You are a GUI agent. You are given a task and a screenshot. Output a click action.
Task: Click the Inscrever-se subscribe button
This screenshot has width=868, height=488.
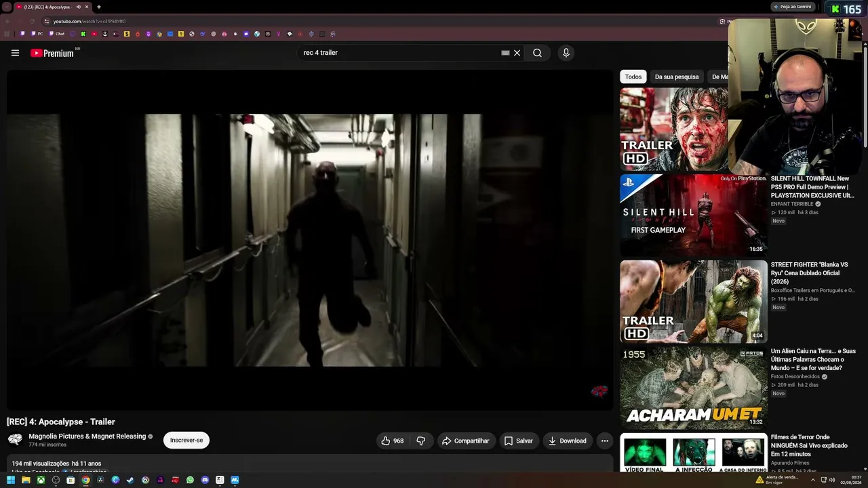[186, 441]
